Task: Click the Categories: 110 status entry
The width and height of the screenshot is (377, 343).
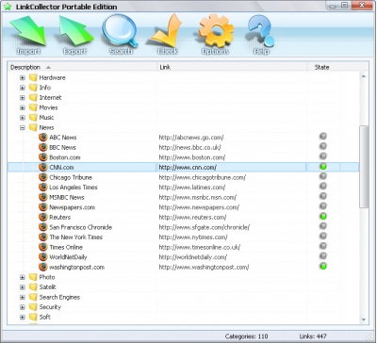Action: click(247, 336)
